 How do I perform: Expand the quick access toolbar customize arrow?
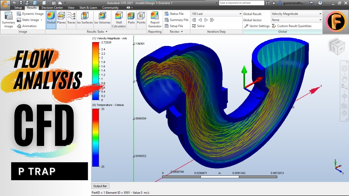coord(65,3)
